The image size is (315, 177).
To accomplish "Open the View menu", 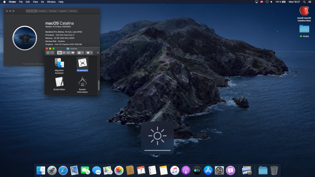I will coord(35,2).
